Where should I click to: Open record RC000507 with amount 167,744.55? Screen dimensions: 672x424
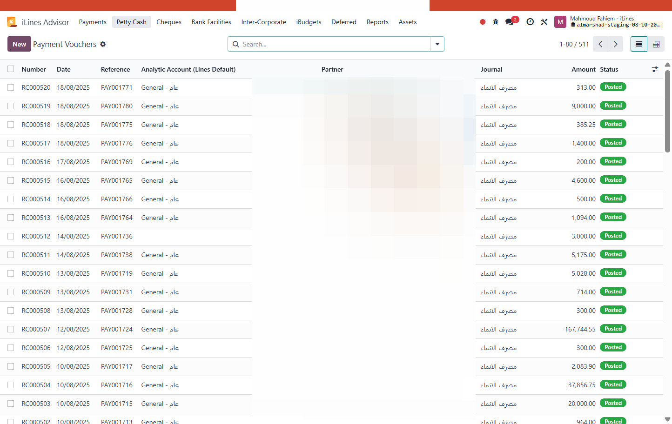click(331, 329)
